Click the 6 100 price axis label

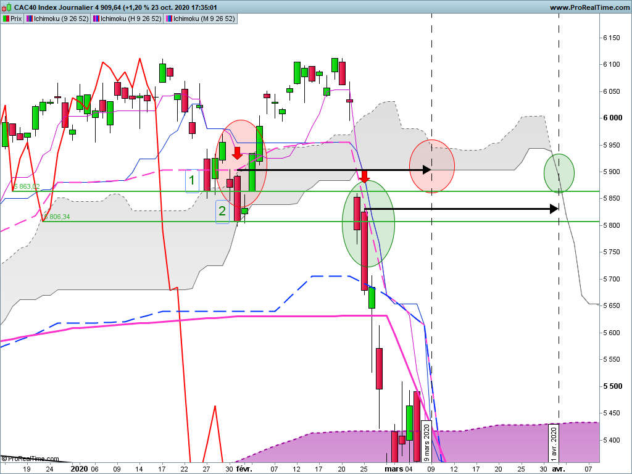612,64
